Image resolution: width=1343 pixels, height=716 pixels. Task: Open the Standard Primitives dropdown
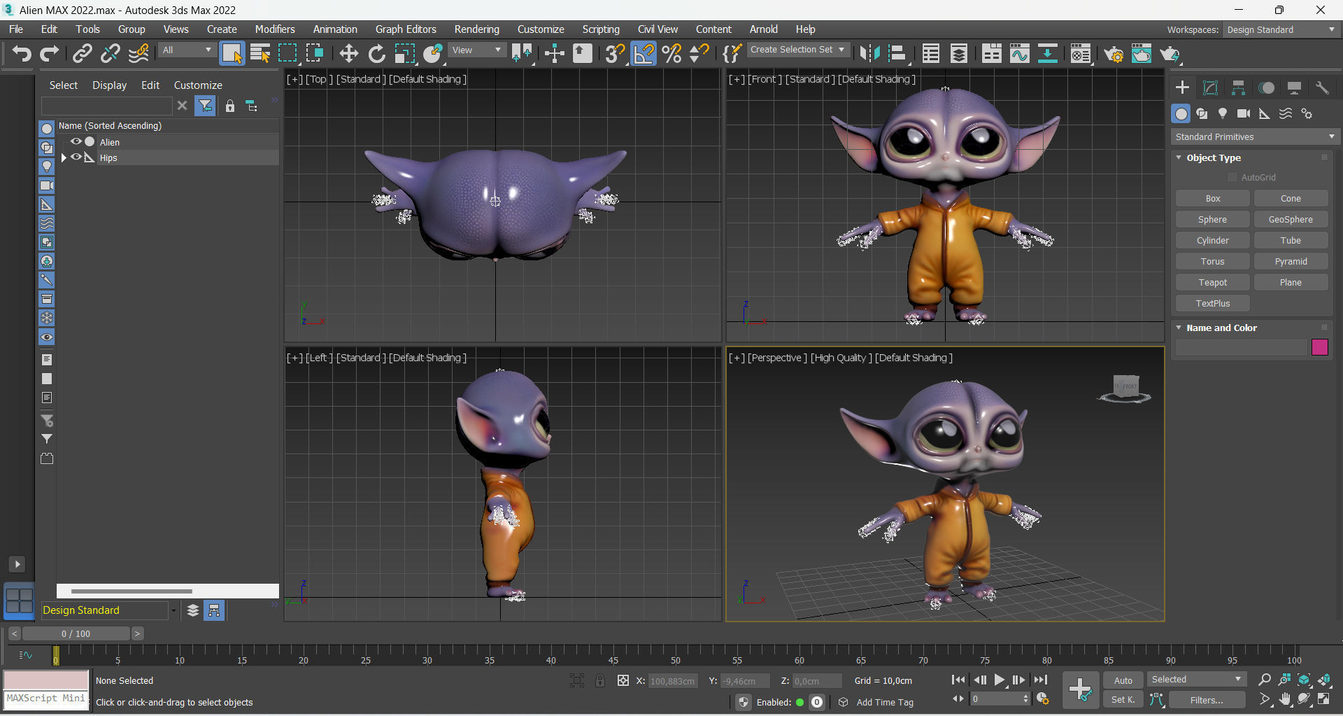1255,136
